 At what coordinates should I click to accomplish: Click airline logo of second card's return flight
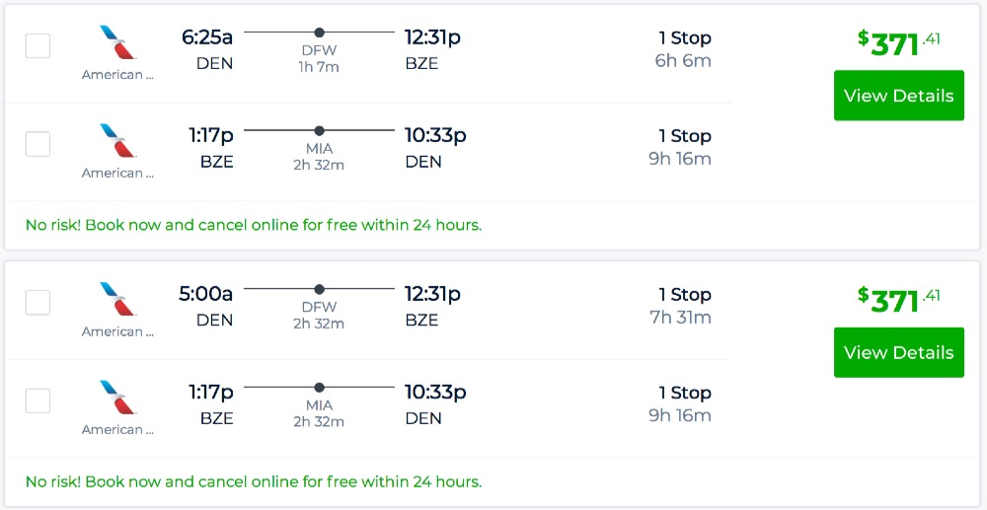[x=117, y=398]
